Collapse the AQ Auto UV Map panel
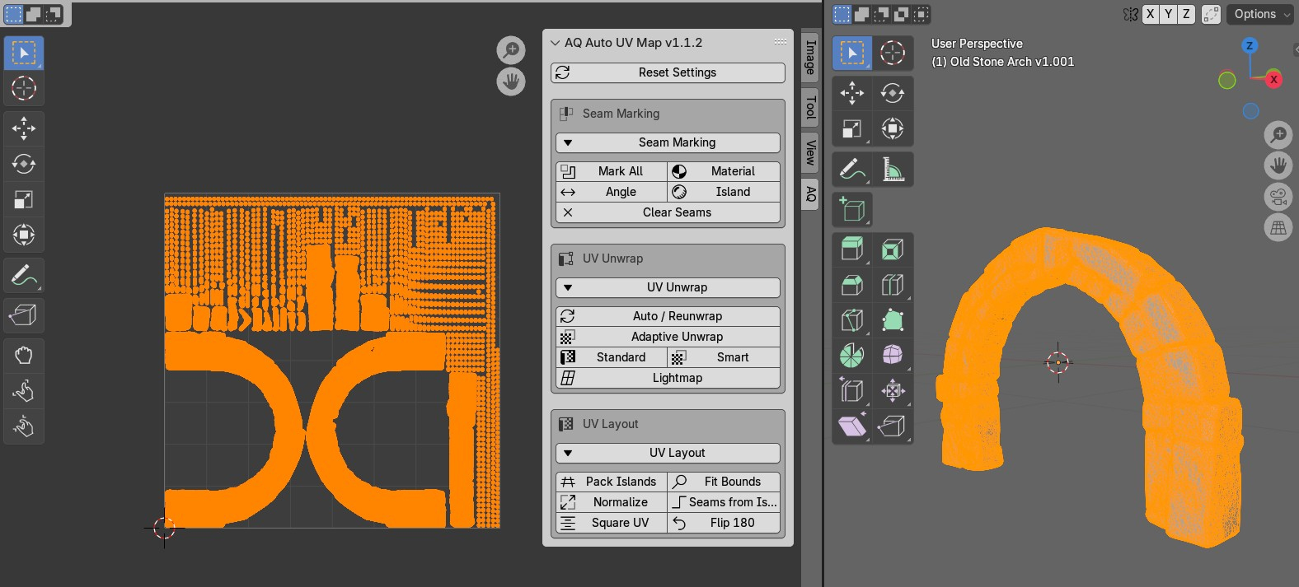The width and height of the screenshot is (1299, 587). point(556,43)
